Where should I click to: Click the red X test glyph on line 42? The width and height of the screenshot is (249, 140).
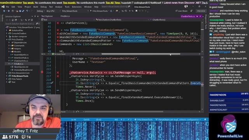[58, 30]
